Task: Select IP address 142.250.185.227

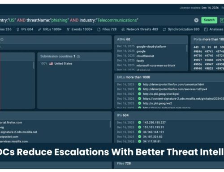Action: click(154, 123)
